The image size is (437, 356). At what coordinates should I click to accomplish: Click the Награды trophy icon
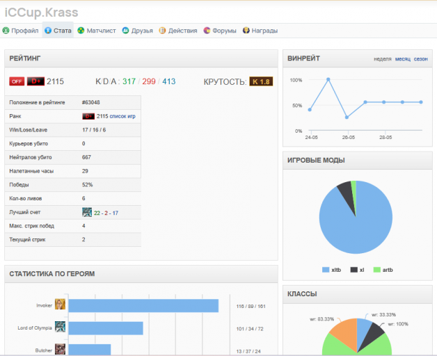[246, 31]
